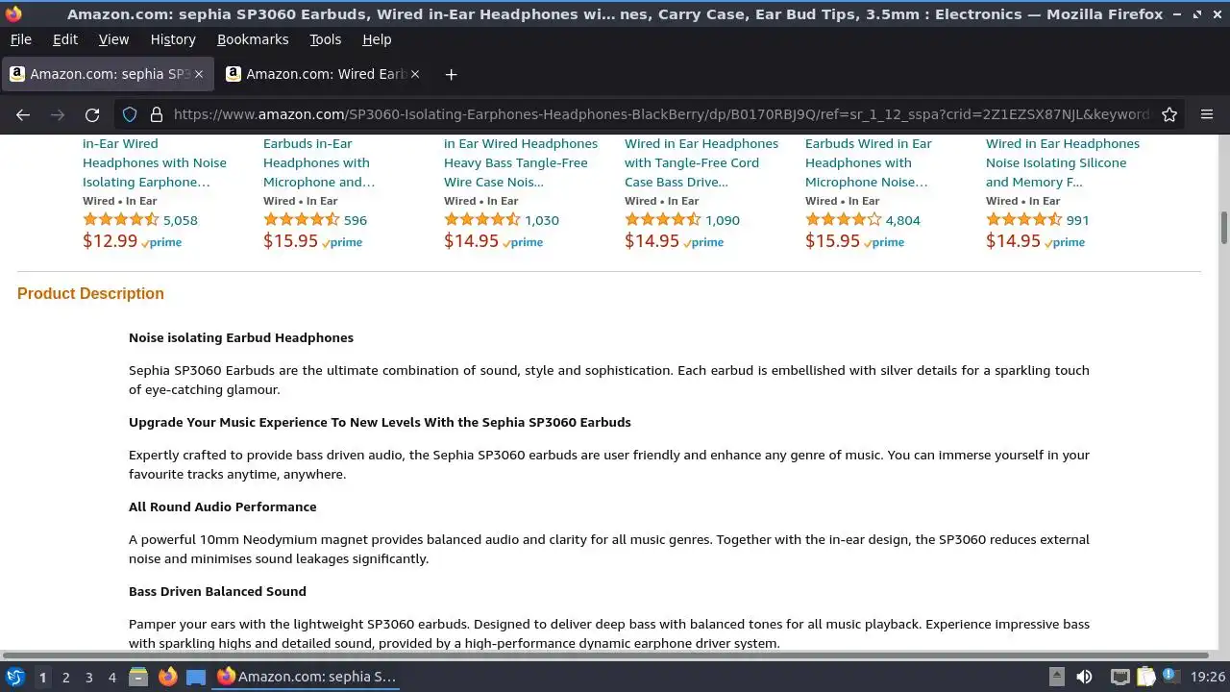The height and width of the screenshot is (692, 1230).
Task: Select the sephia SP3060 tab
Action: click(x=108, y=74)
